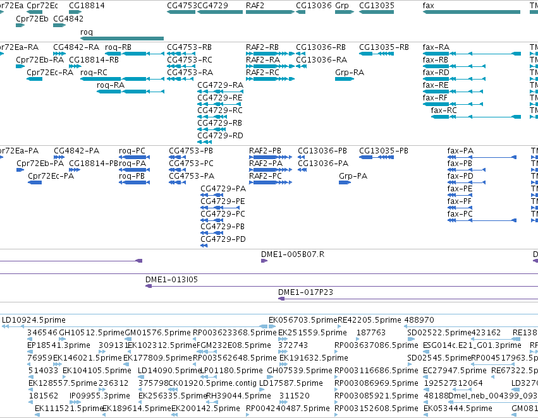Click protein CG13035-PB label
The width and height of the screenshot is (538, 418).
pyautogui.click(x=384, y=151)
